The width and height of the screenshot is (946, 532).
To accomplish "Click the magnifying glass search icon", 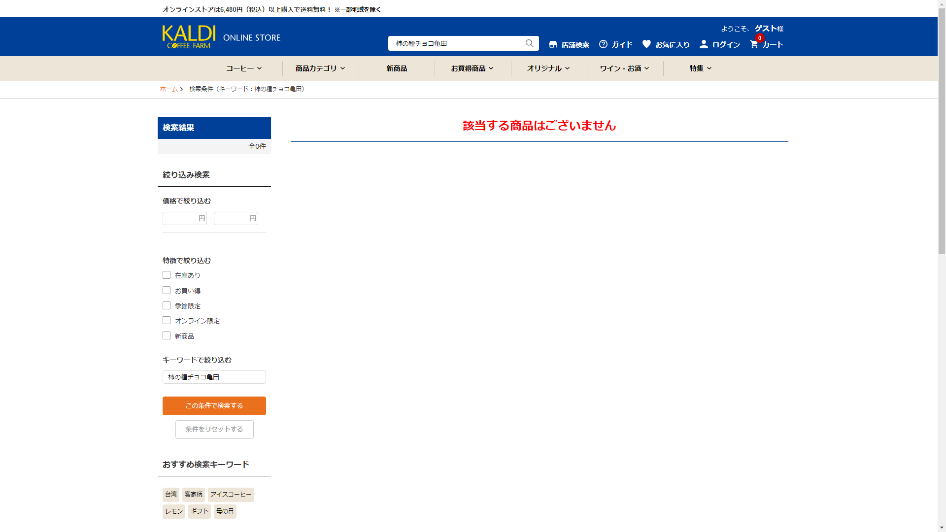I will click(529, 43).
